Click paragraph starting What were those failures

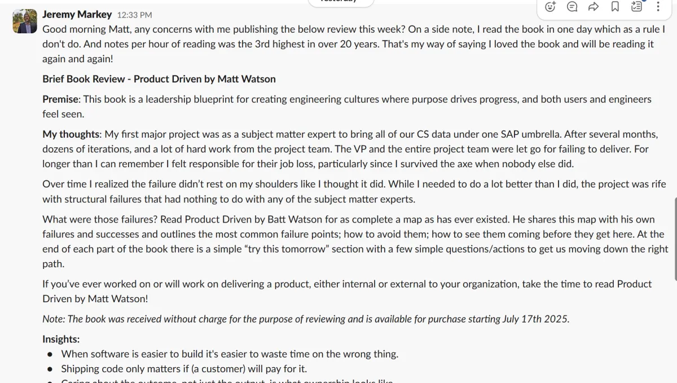(x=355, y=241)
